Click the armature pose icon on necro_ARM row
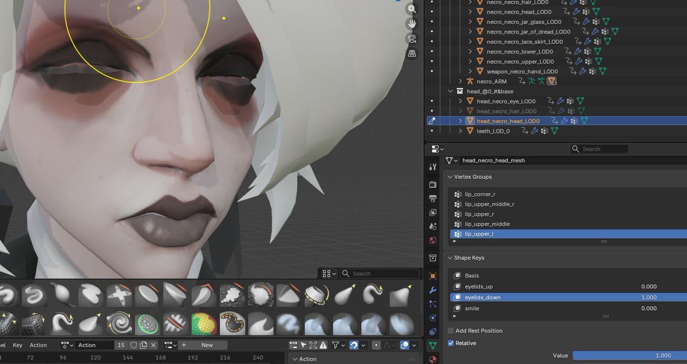 531,81
